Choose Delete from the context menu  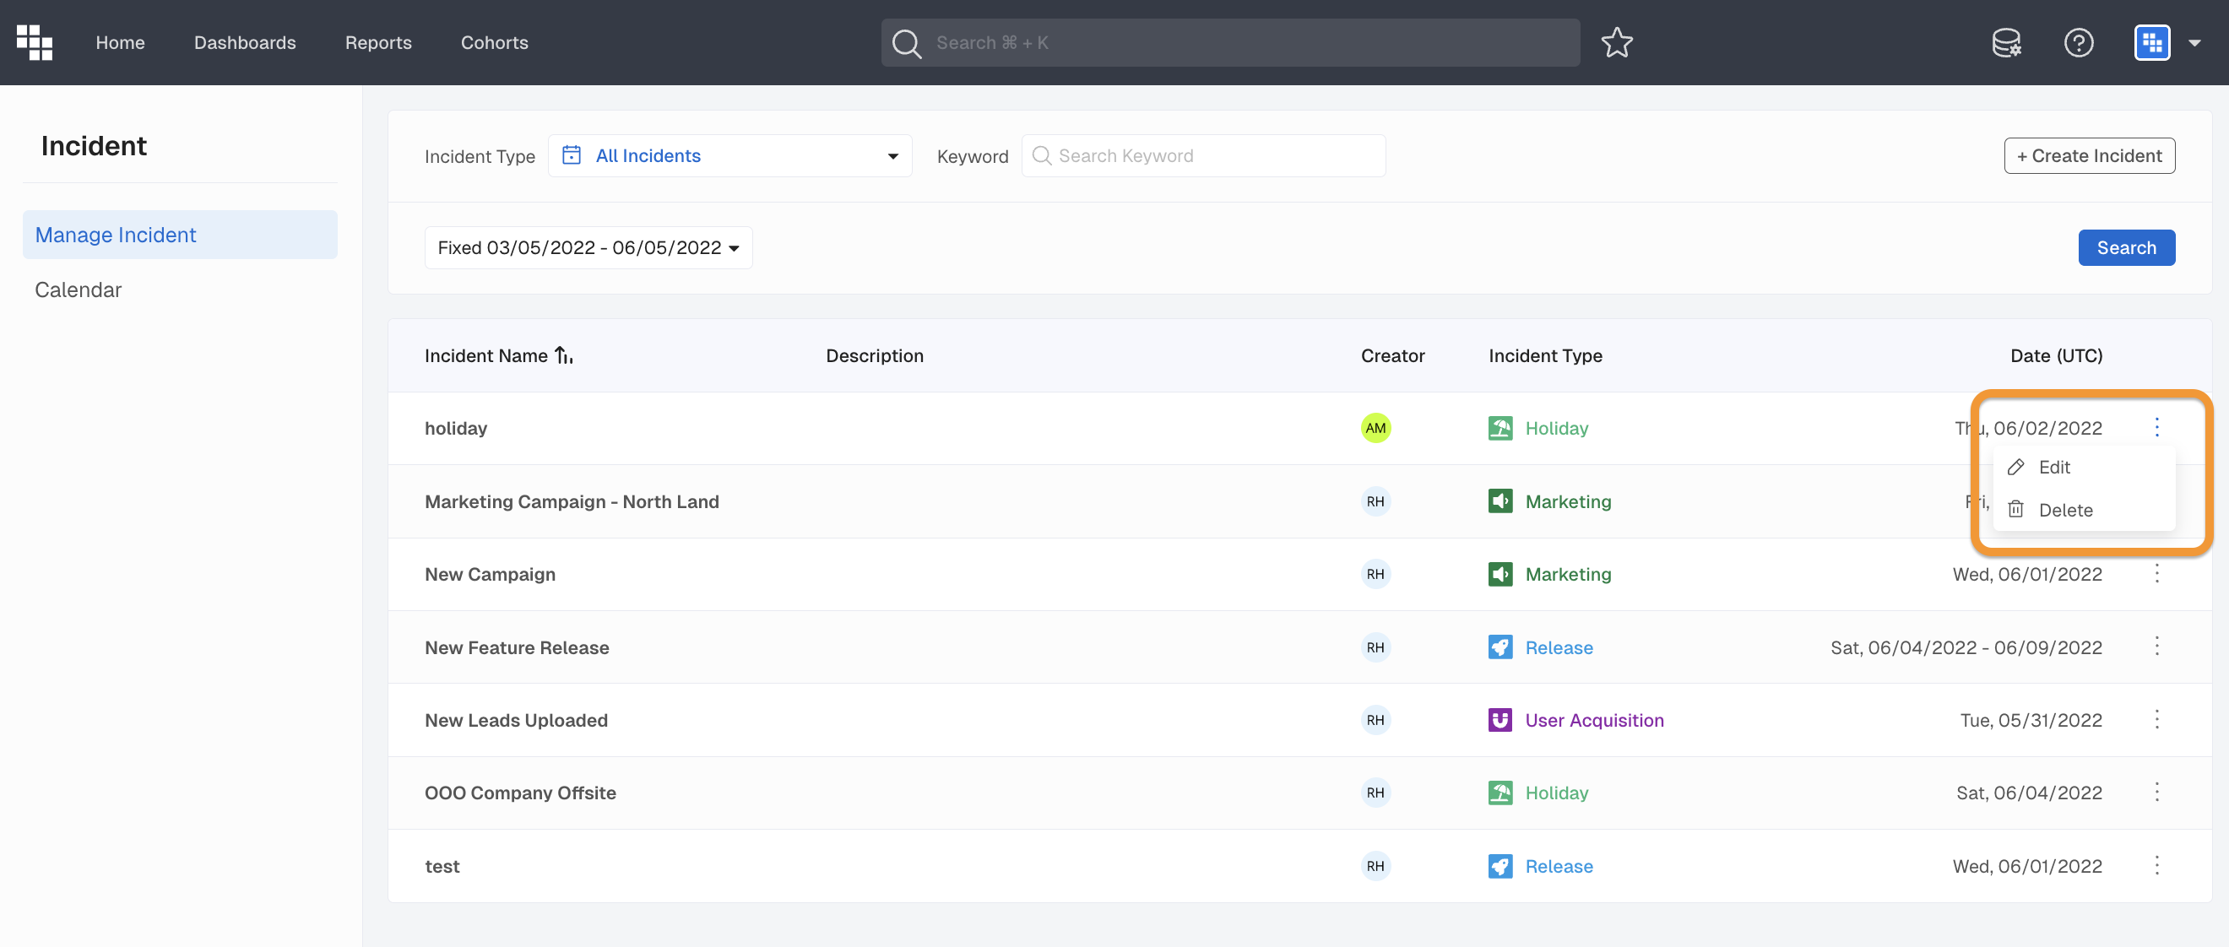tap(2084, 511)
